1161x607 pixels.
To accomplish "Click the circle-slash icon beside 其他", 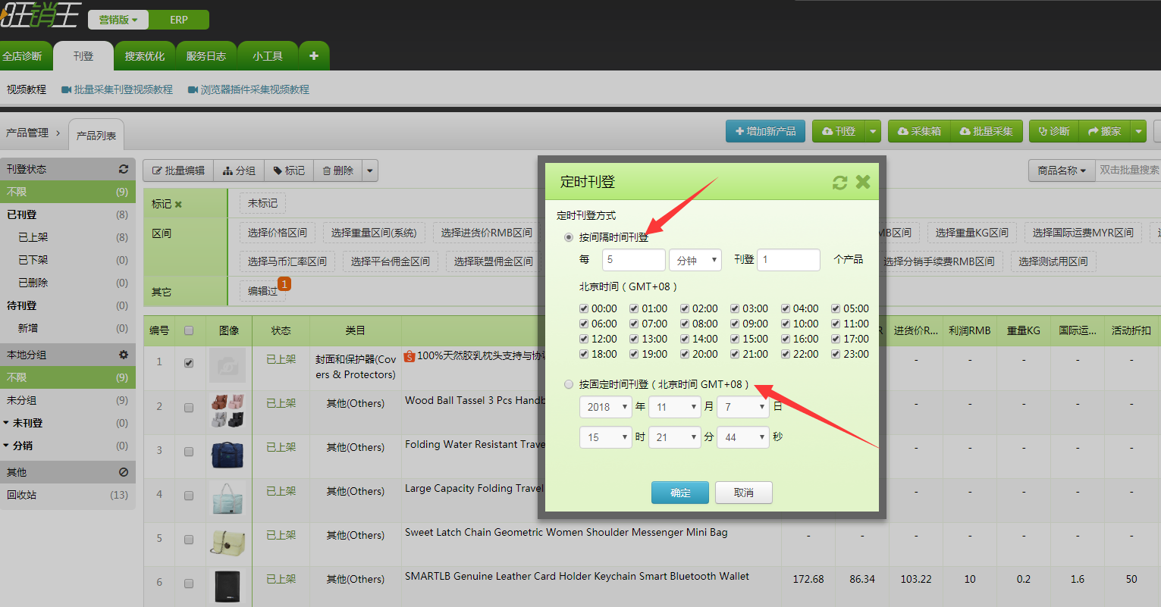I will point(124,472).
